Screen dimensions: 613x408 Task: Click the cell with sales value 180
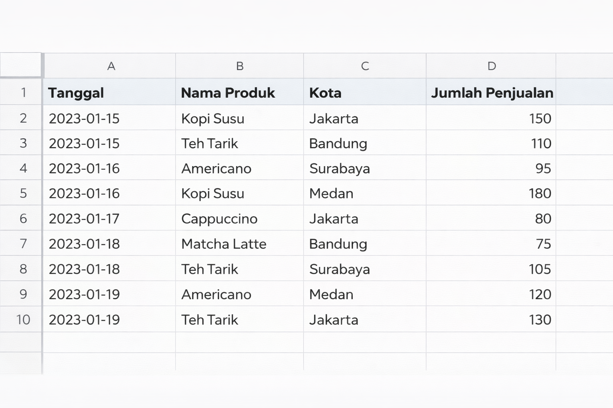click(x=491, y=193)
